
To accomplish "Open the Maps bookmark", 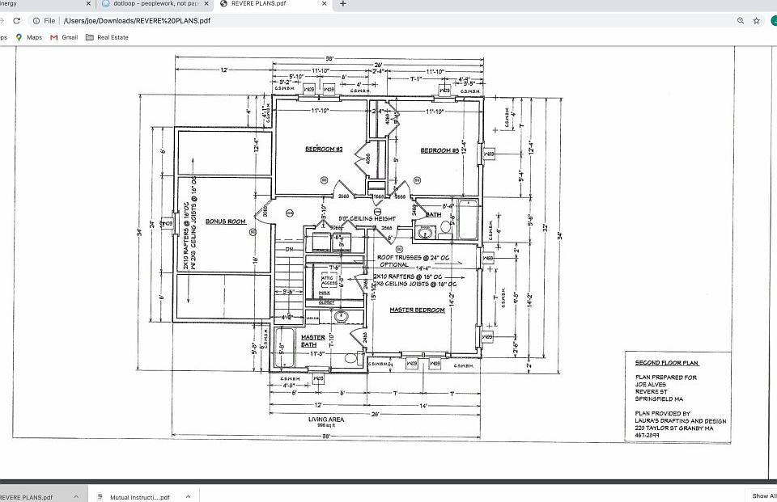I will tap(29, 37).
